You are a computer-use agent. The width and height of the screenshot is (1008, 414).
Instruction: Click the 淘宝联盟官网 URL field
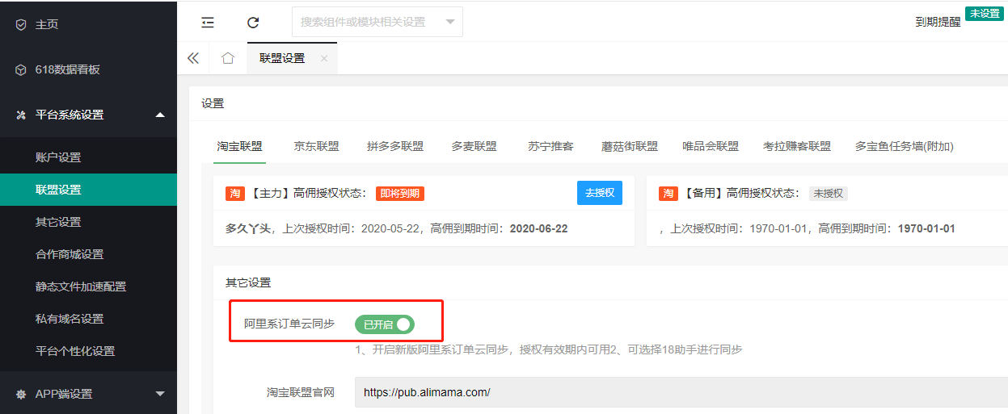coord(681,392)
